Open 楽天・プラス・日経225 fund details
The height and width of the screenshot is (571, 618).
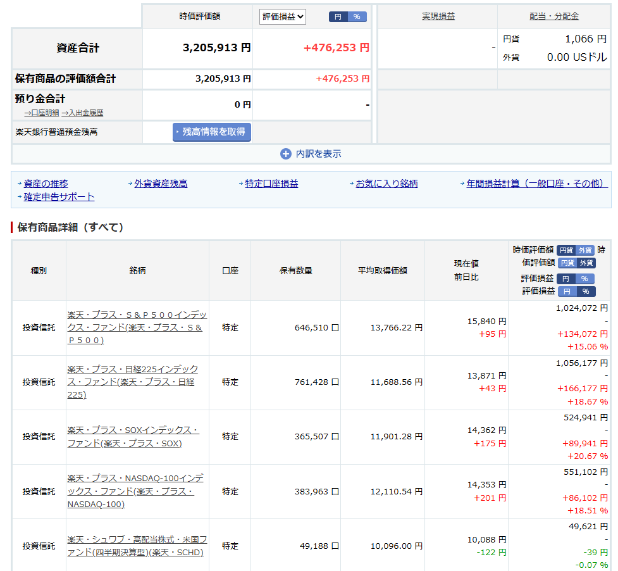point(133,382)
